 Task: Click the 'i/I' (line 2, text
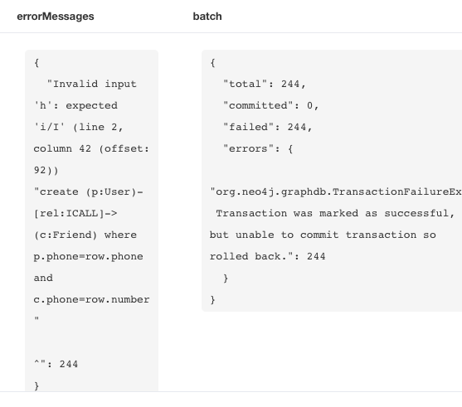[x=79, y=127]
